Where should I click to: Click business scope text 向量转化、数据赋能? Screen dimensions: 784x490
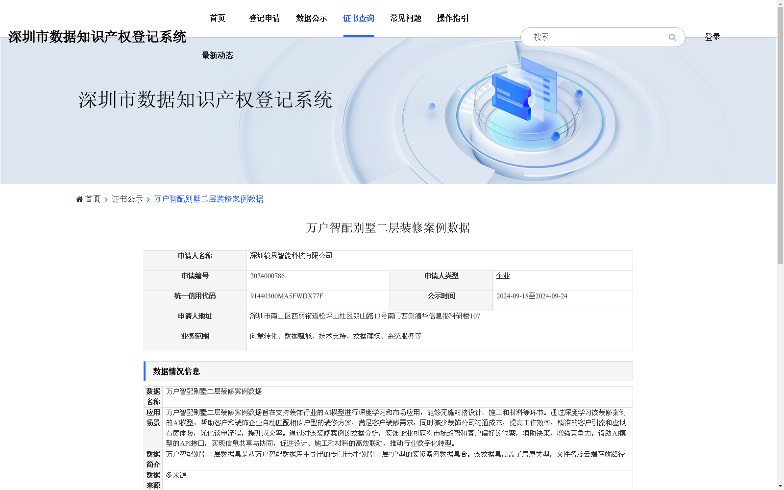click(336, 336)
